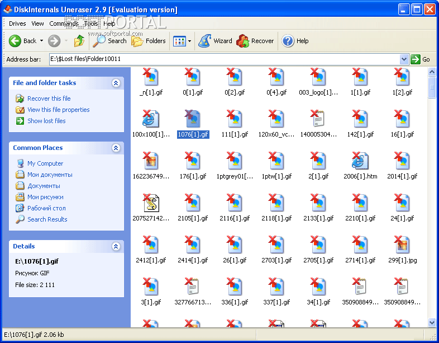Click the 142[1].gif file name label
This screenshot has height=343, width=439.
(x=360, y=134)
